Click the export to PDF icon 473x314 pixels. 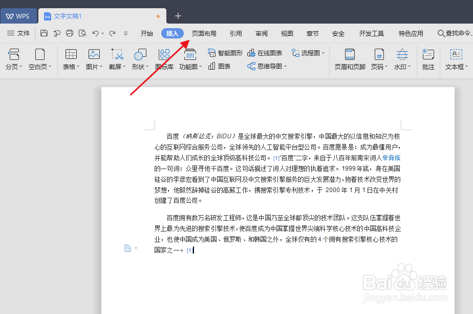click(x=57, y=33)
